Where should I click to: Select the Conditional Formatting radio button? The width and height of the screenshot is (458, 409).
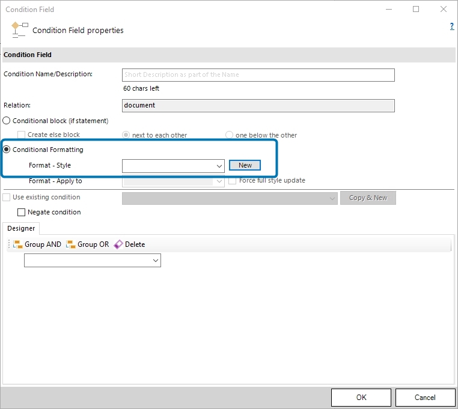coord(7,150)
